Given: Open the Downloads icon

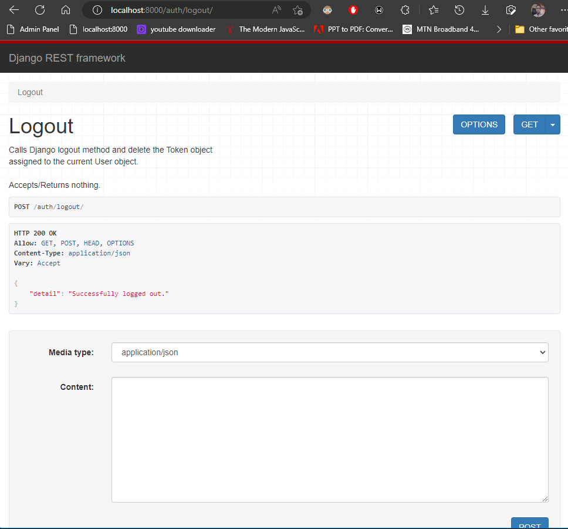Looking at the screenshot, I should (x=485, y=10).
